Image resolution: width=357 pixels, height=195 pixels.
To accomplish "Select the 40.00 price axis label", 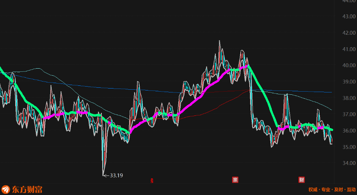I will [x=349, y=66].
